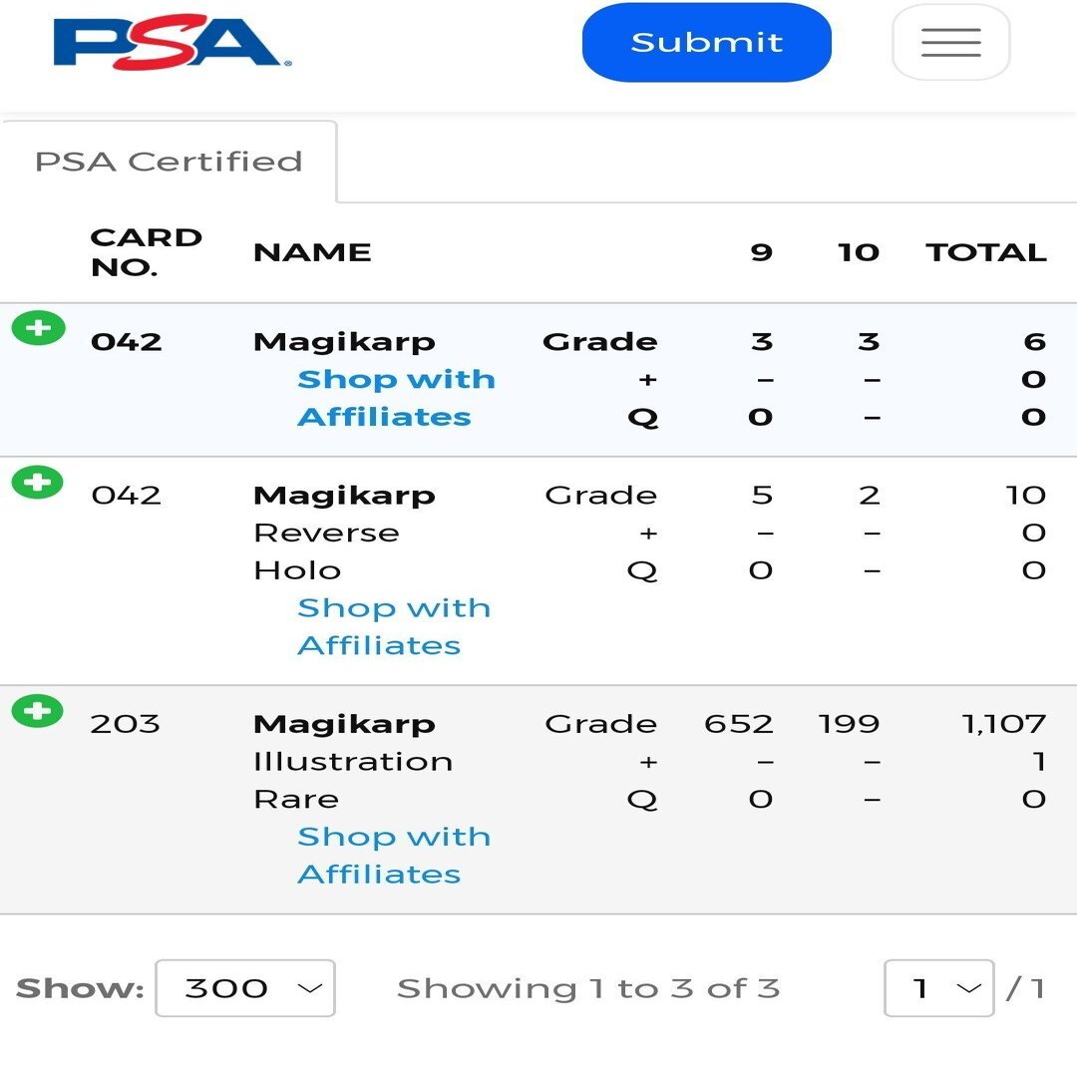Open Shop with Affiliates for Magikarp 042

[396, 398]
